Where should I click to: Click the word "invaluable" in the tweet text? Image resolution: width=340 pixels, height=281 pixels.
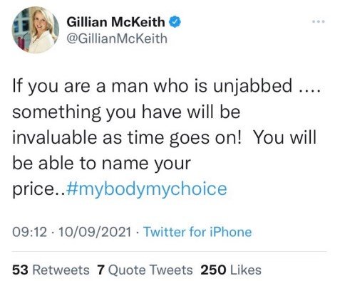pos(55,137)
